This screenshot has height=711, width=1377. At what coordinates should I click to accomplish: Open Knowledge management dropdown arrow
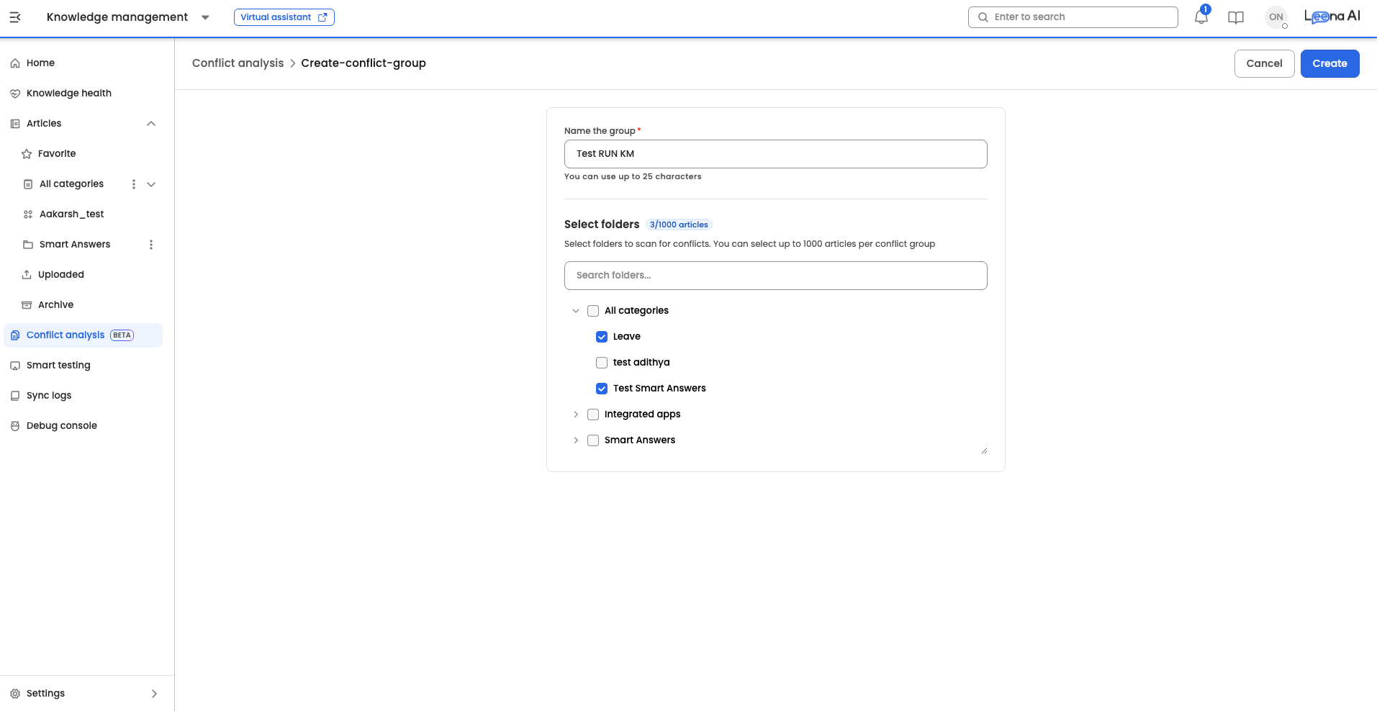pos(205,17)
